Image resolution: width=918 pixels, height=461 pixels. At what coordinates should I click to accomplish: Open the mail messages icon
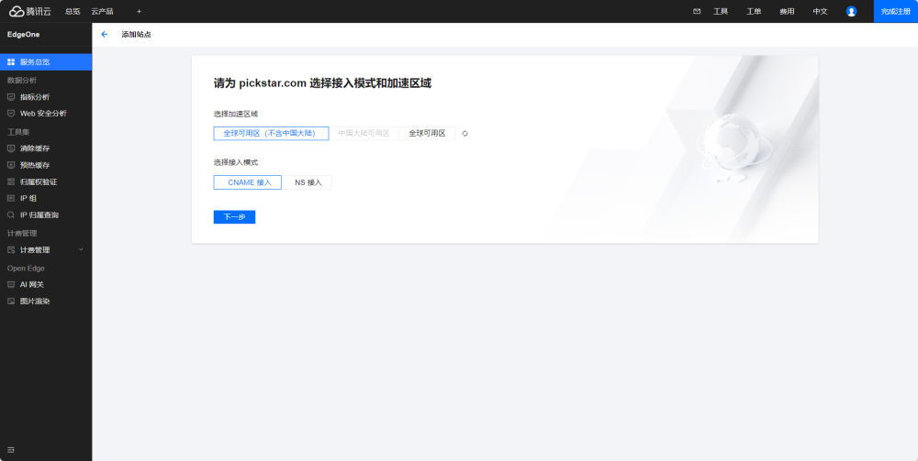click(697, 11)
